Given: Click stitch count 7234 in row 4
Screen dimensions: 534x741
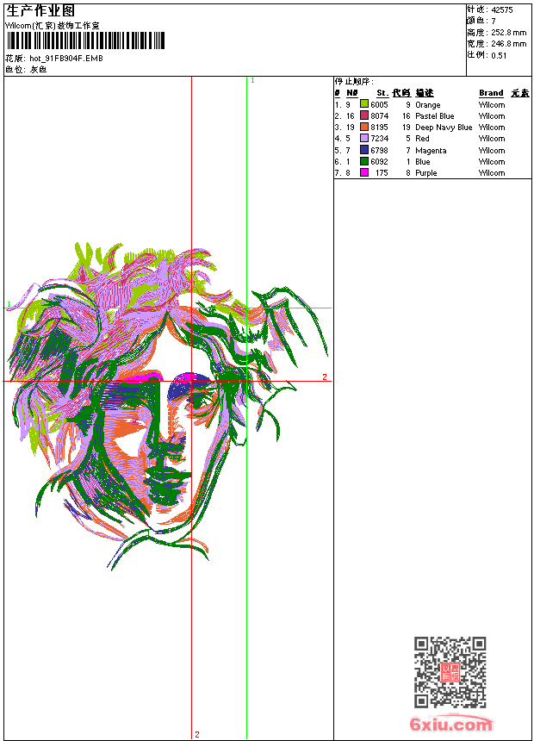Looking at the screenshot, I should pos(379,139).
